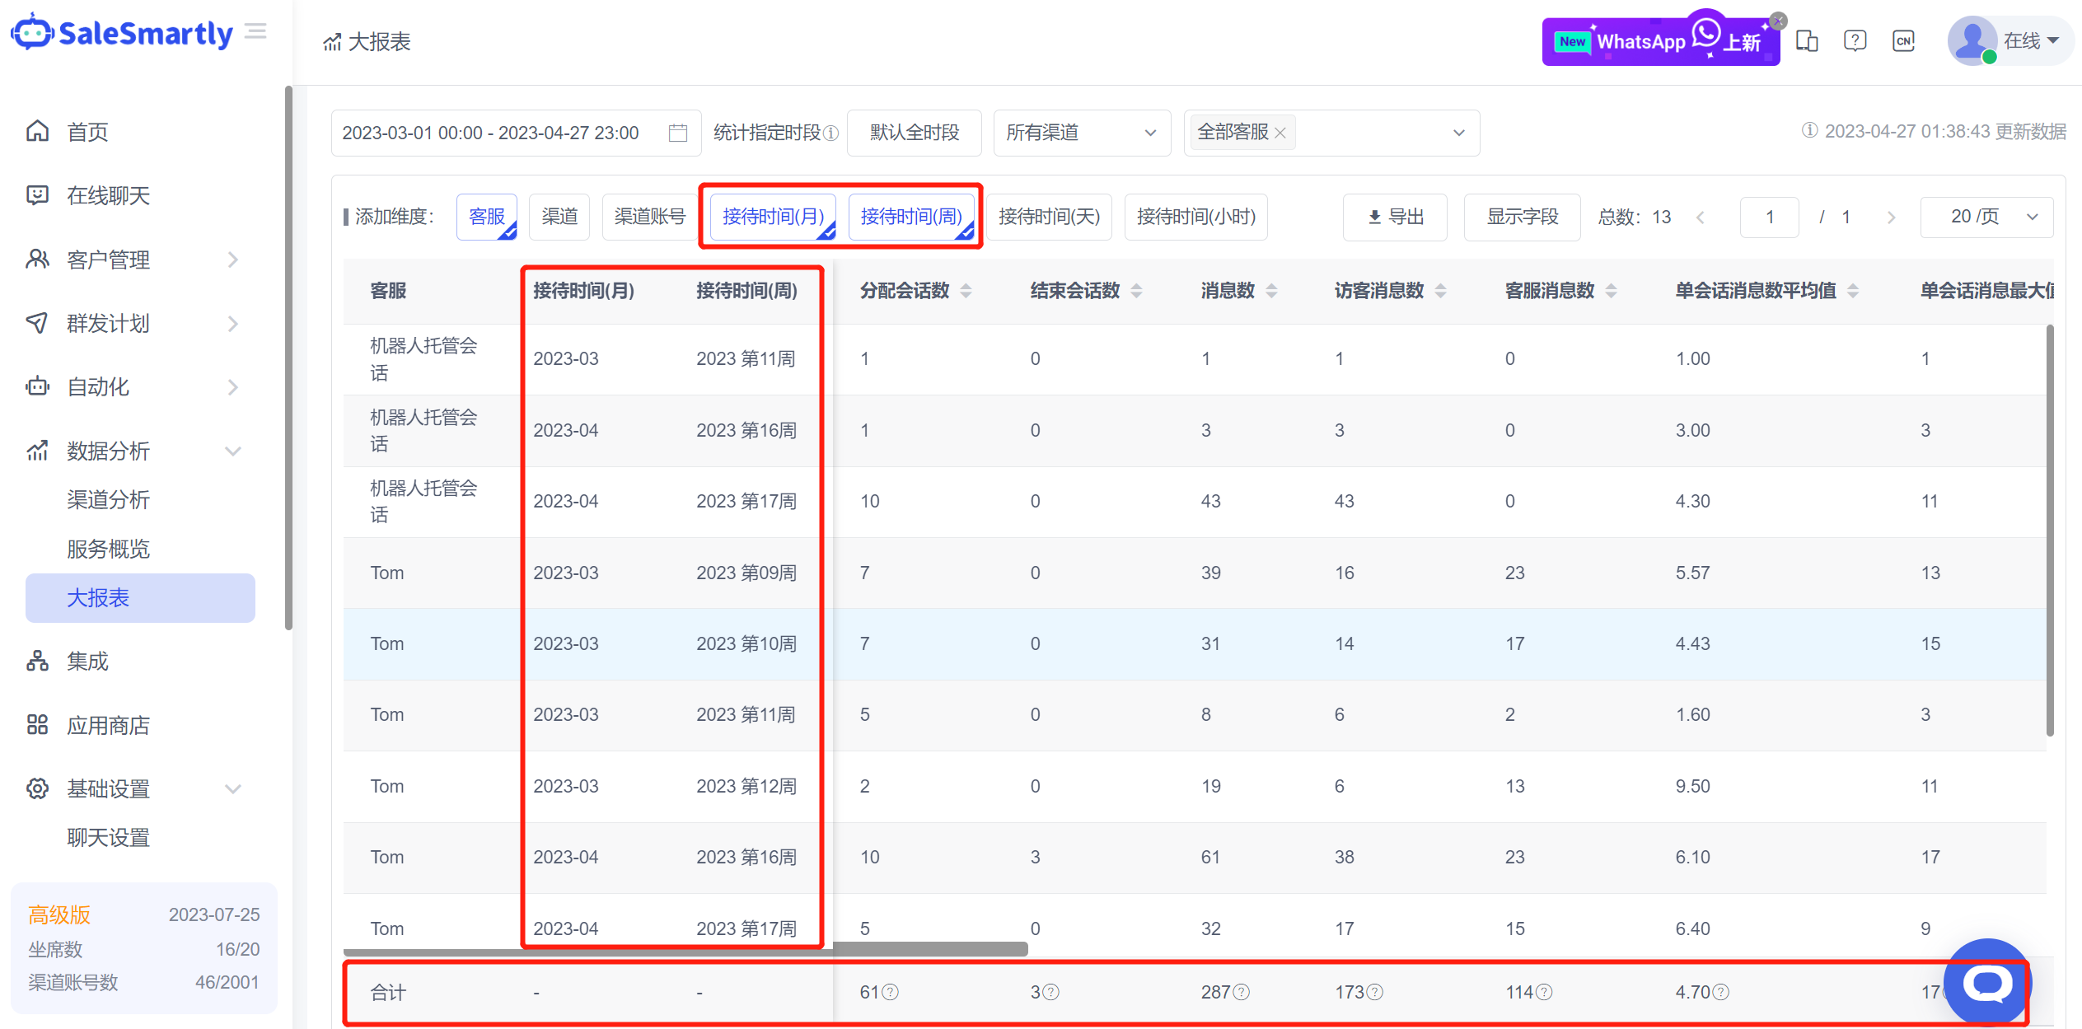Image resolution: width=2082 pixels, height=1029 pixels.
Task: Go to 在线聊天 menu item
Action: 108,196
